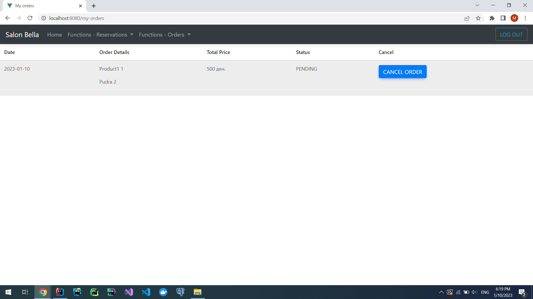
Task: Open the Chrome three-dot menu
Action: [x=525, y=18]
